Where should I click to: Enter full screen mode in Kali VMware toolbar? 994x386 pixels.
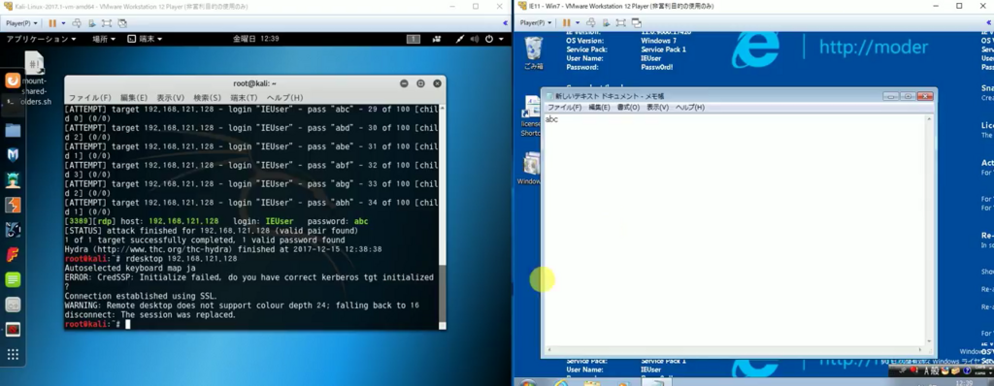(107, 23)
